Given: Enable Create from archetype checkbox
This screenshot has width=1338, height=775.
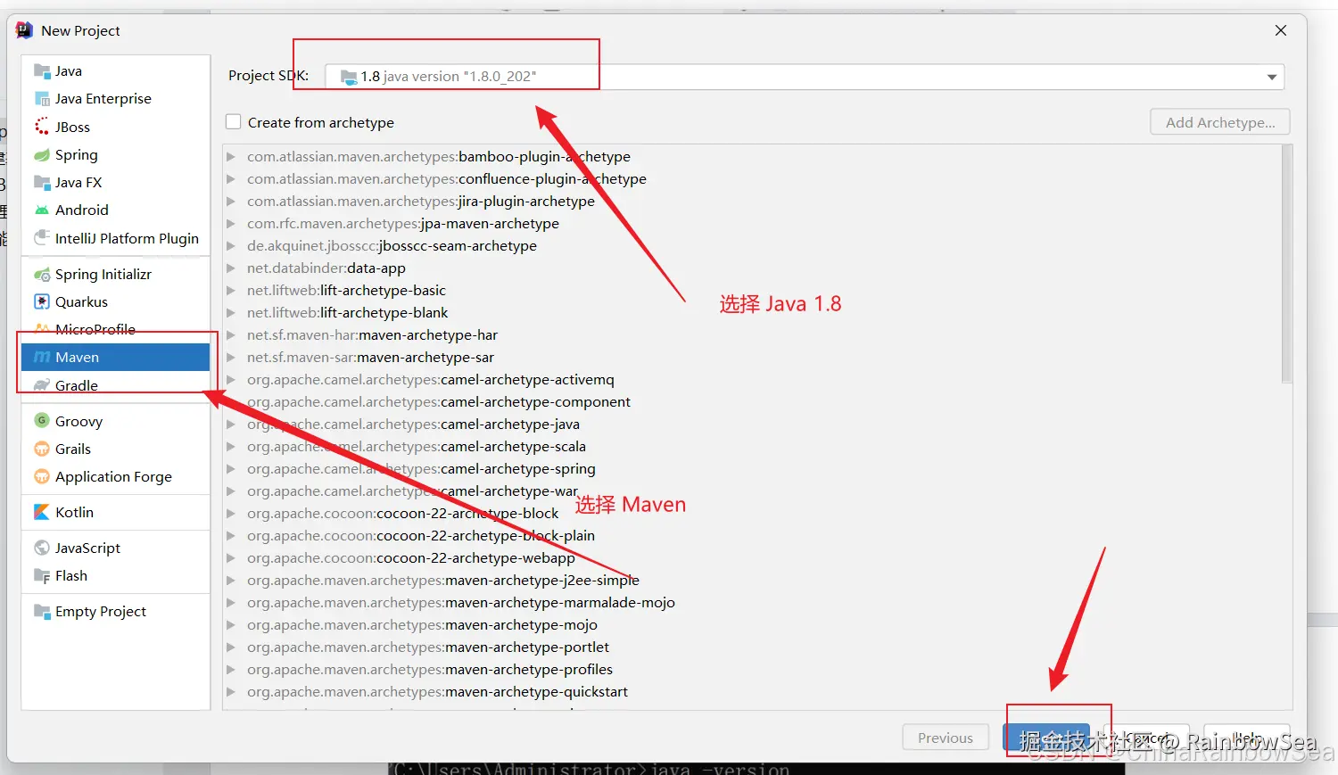Looking at the screenshot, I should [x=234, y=122].
